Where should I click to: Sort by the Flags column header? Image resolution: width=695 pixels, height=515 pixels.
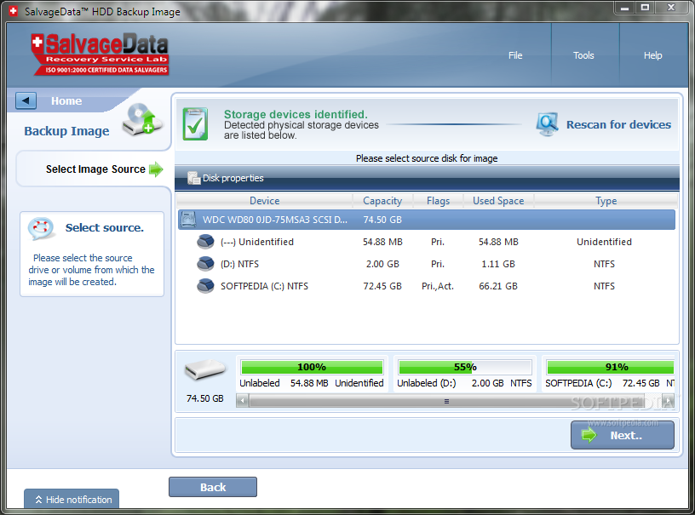pos(438,201)
